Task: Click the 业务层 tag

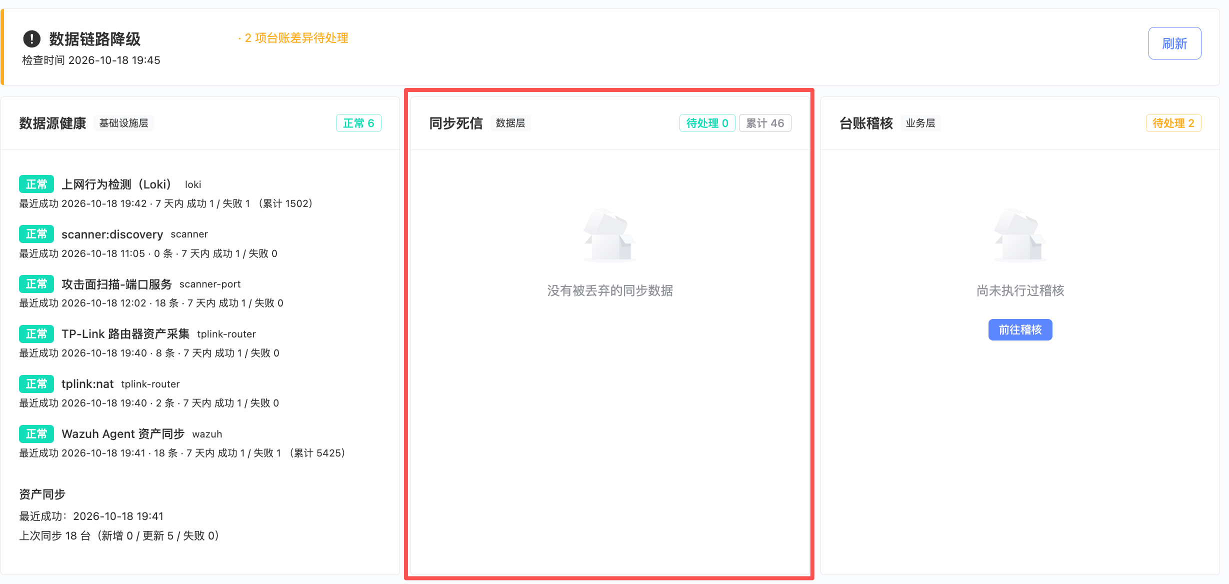Action: point(920,123)
